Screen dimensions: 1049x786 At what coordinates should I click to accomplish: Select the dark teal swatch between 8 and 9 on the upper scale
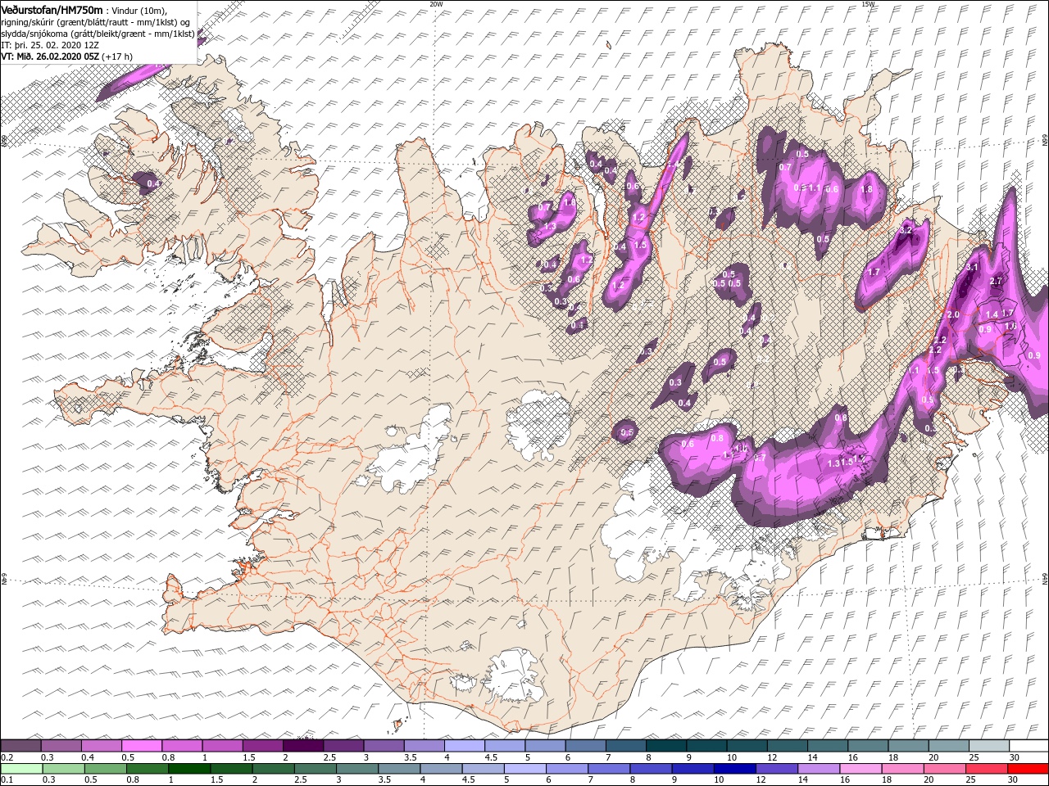click(665, 746)
